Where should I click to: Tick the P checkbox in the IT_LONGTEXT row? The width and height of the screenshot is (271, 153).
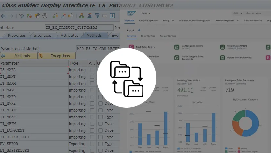[x=92, y=130]
